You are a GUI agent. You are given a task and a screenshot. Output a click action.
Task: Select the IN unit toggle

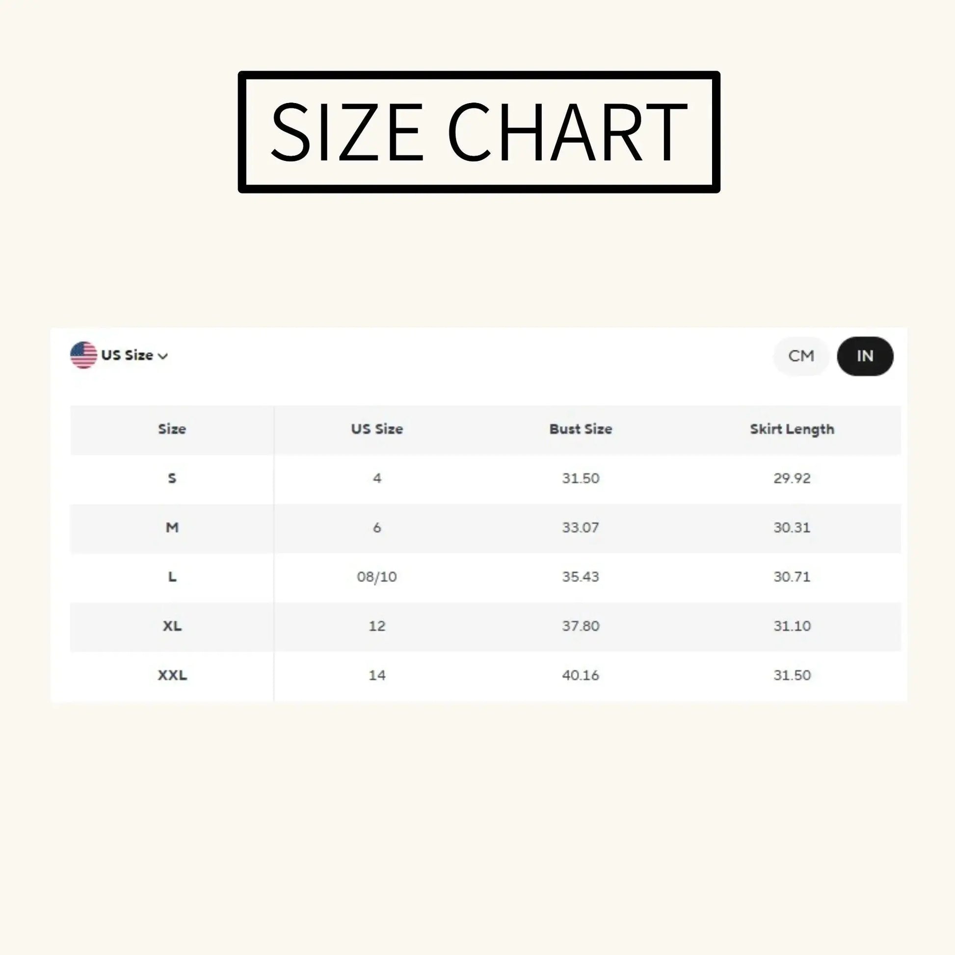click(865, 356)
